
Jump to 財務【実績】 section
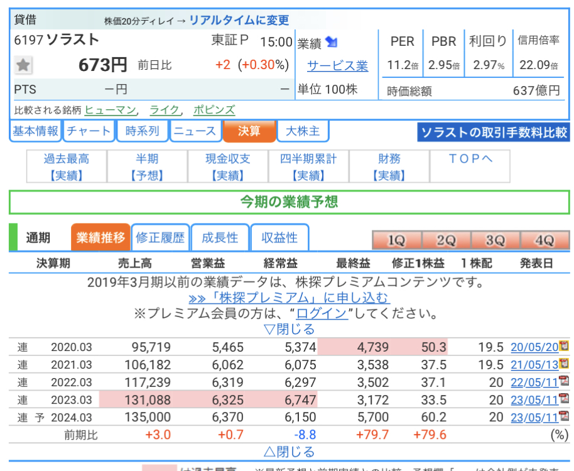coord(389,166)
